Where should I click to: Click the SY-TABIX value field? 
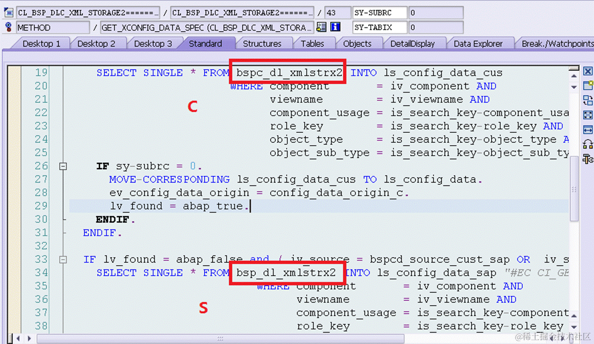pyautogui.click(x=436, y=27)
